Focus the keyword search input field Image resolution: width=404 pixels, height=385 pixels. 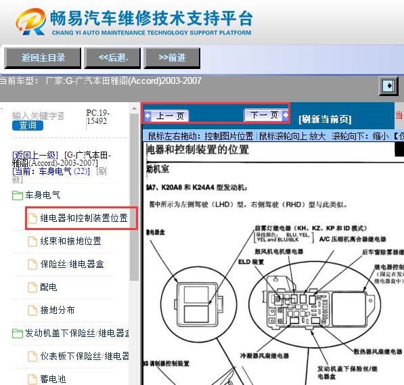click(38, 116)
